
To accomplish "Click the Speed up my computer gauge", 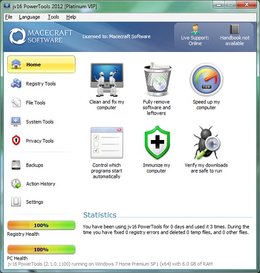I will [206, 79].
